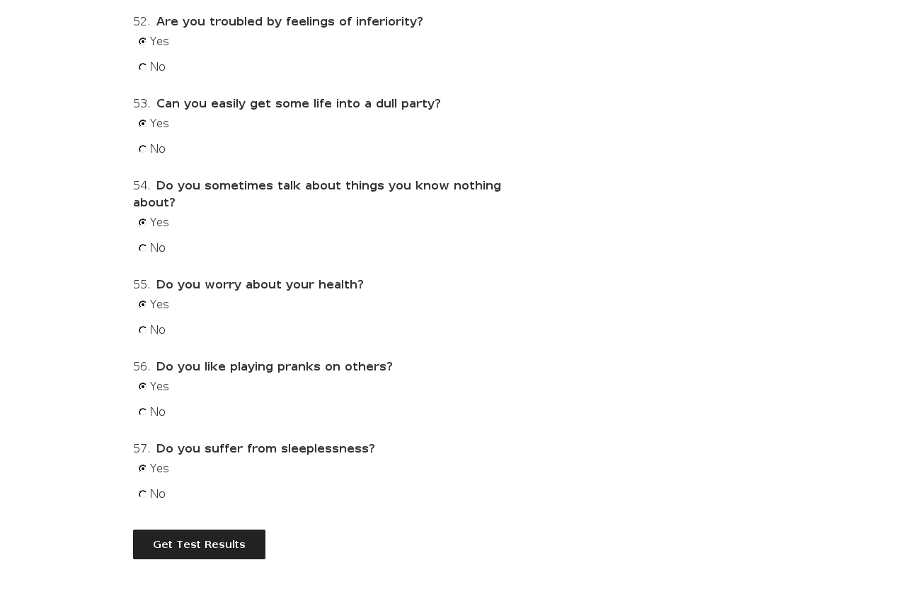The width and height of the screenshot is (906, 601).
Task: Click the No label under question 53
Action: click(x=158, y=149)
